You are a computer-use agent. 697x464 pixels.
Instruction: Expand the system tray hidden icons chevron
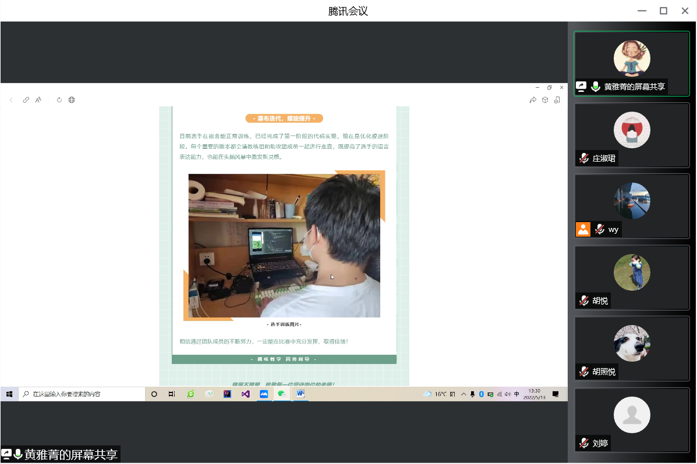pos(464,394)
